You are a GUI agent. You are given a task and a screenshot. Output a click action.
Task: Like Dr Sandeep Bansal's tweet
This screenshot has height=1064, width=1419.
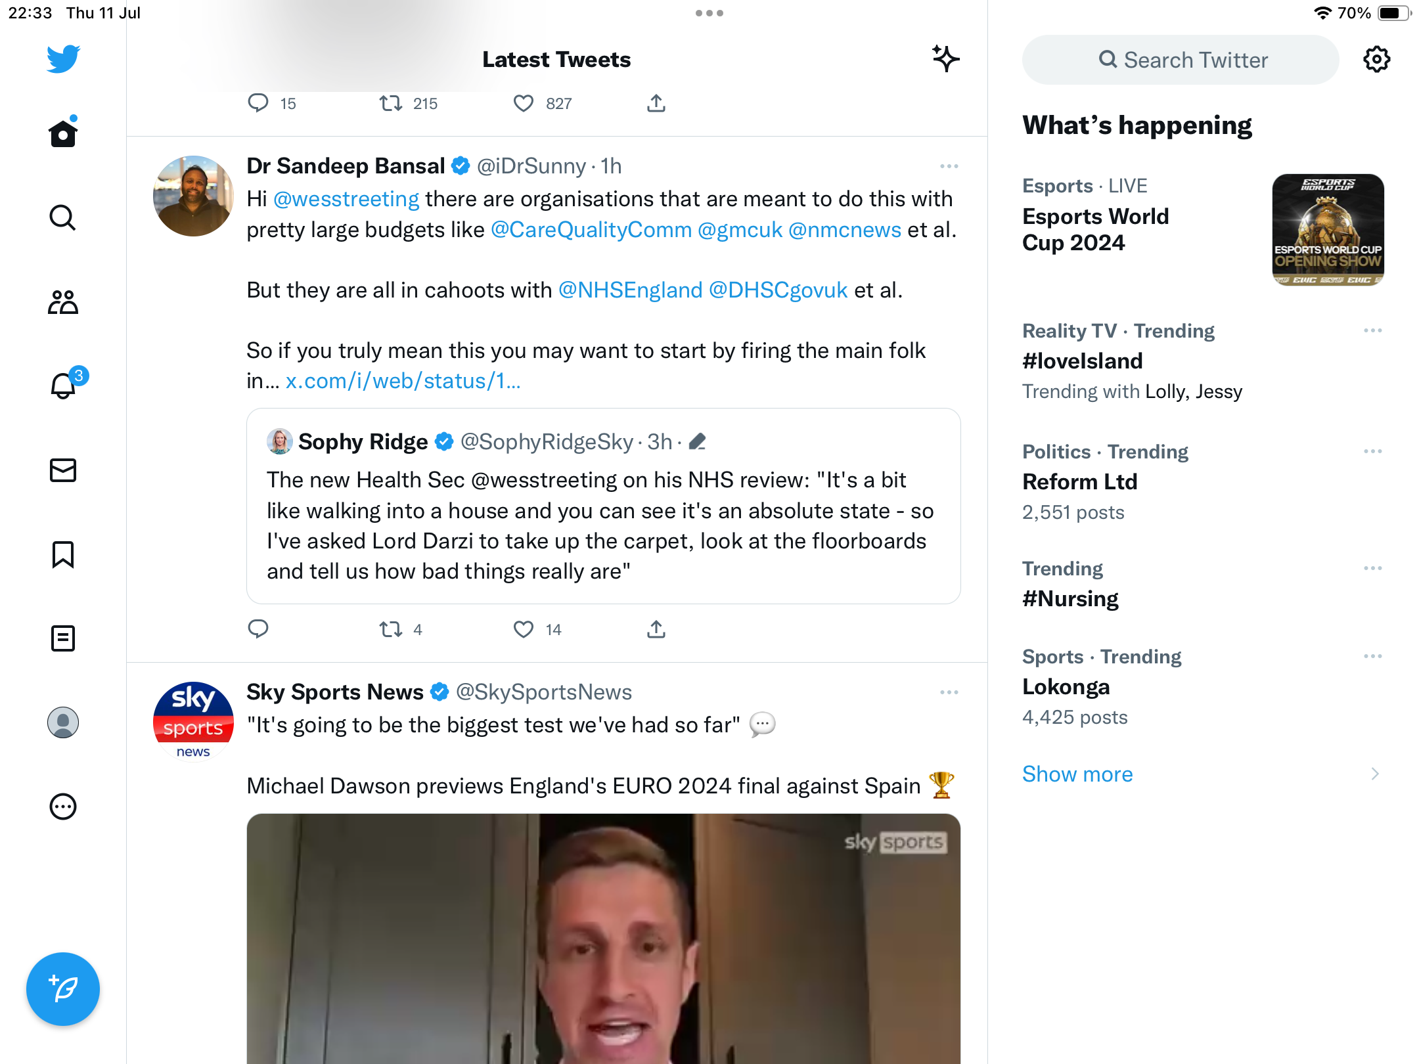[524, 630]
